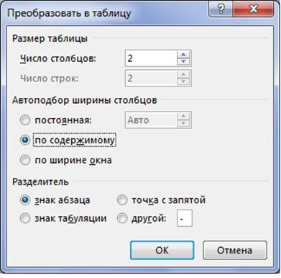Select точка с запятой separator
281x278 pixels.
pos(122,200)
